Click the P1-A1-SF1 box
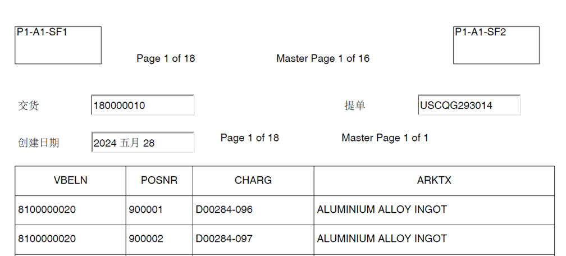 click(58, 45)
